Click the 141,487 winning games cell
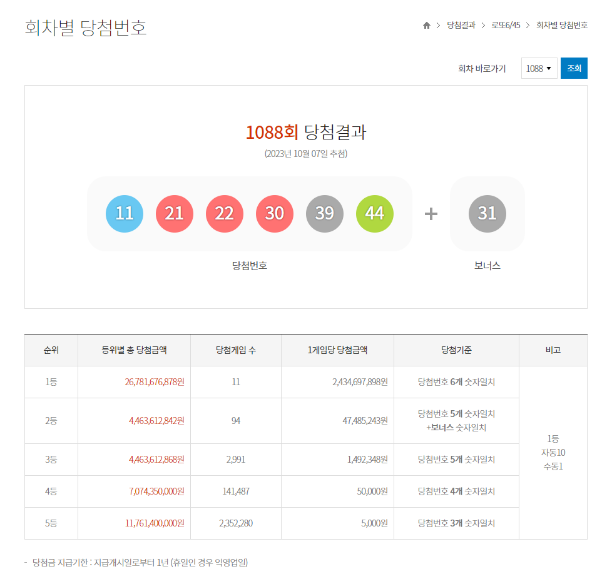The width and height of the screenshot is (612, 574). coord(236,491)
